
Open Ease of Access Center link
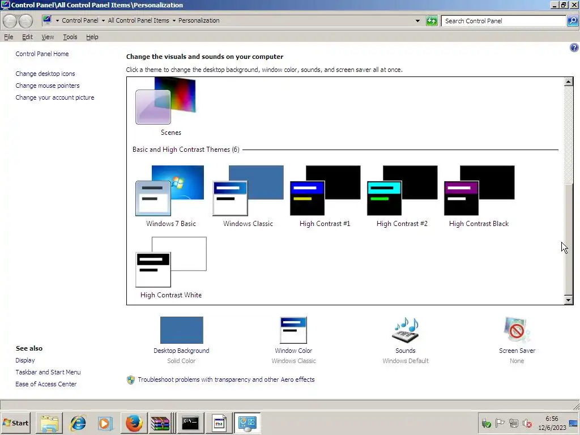coord(46,384)
